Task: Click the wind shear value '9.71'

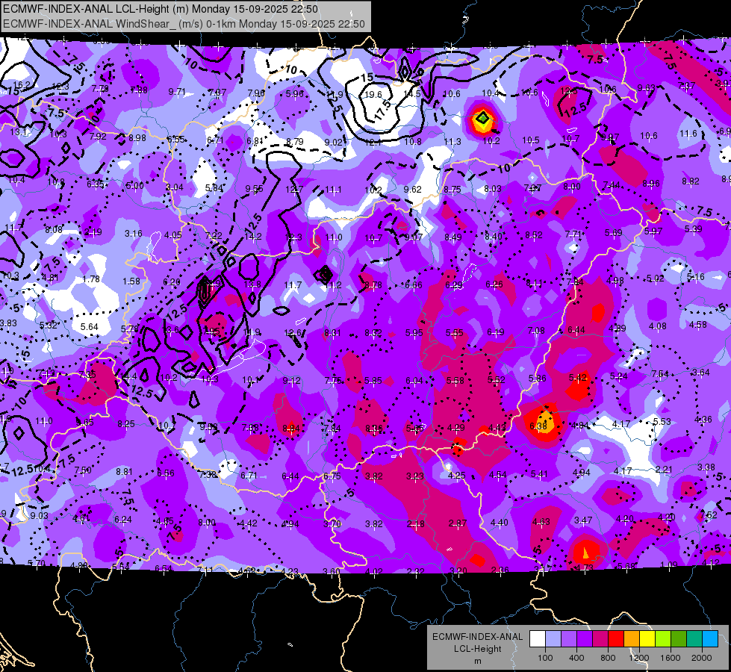Action: [177, 91]
